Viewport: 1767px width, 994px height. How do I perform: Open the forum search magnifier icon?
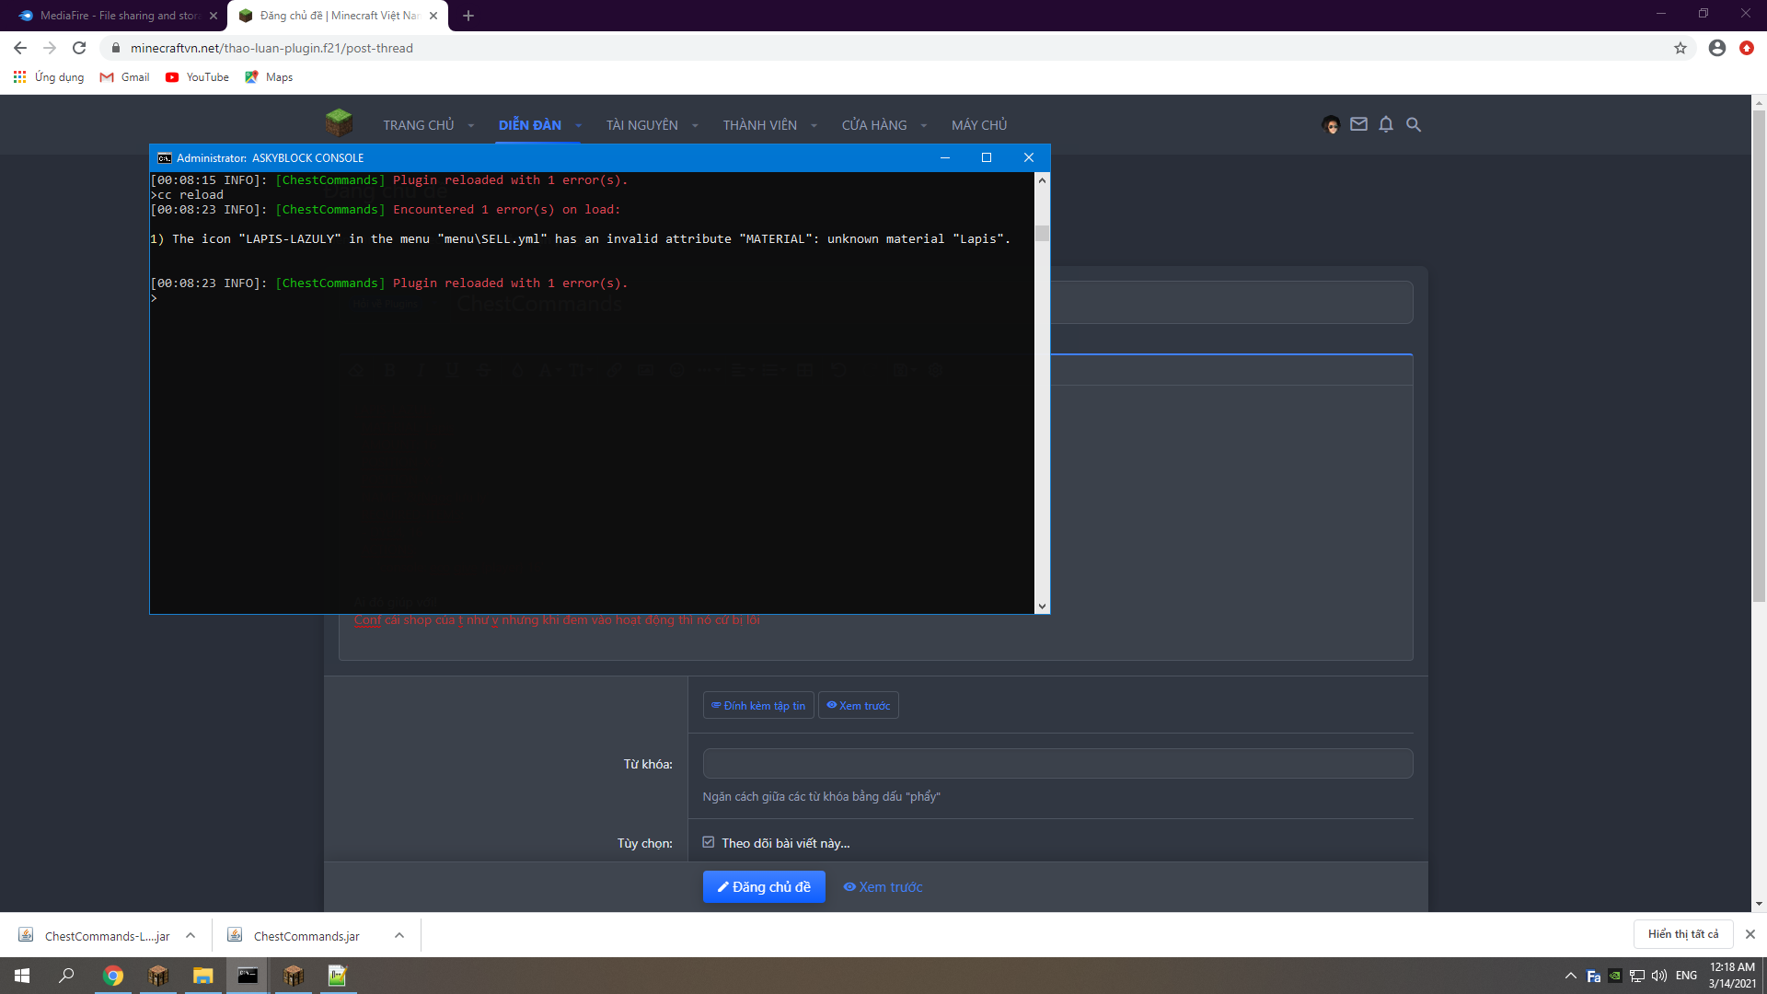(1414, 124)
